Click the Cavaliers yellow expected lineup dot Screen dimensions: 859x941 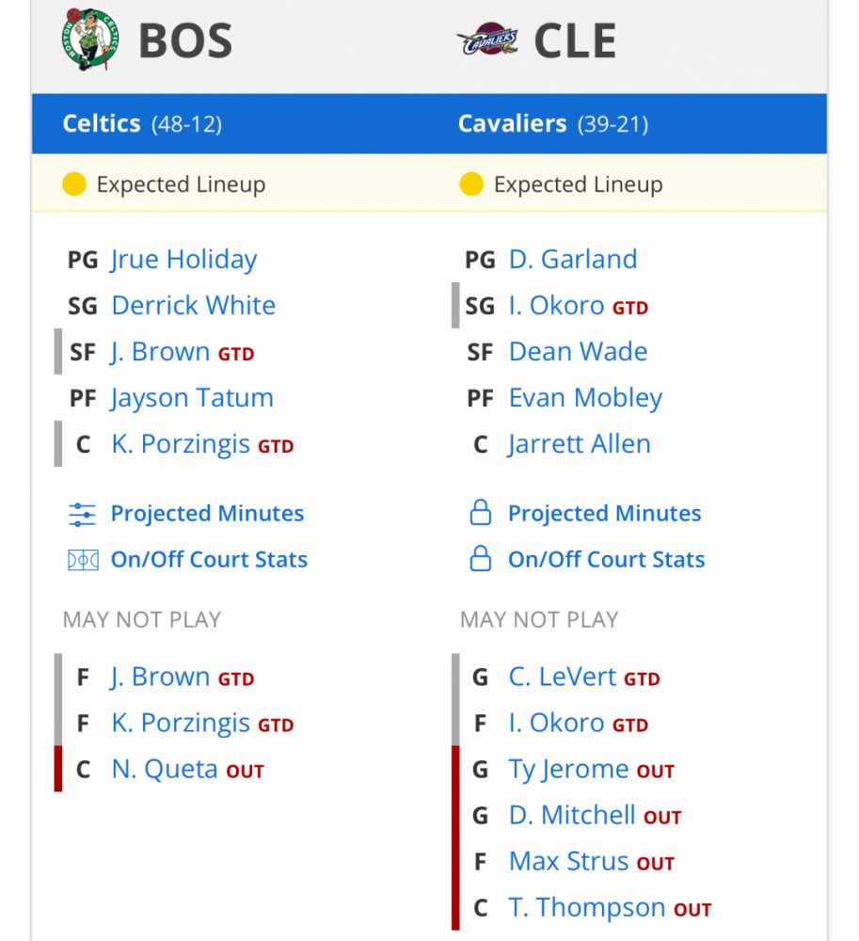471,184
